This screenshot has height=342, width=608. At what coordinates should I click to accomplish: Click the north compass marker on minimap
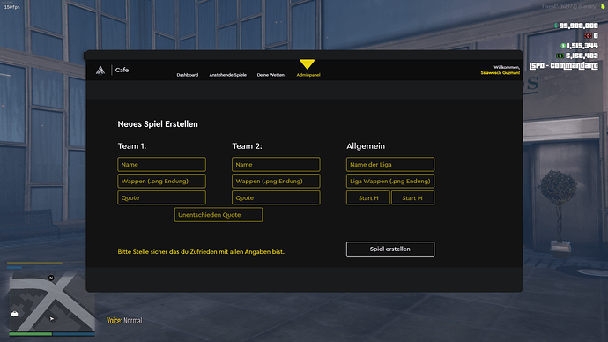[x=51, y=278]
